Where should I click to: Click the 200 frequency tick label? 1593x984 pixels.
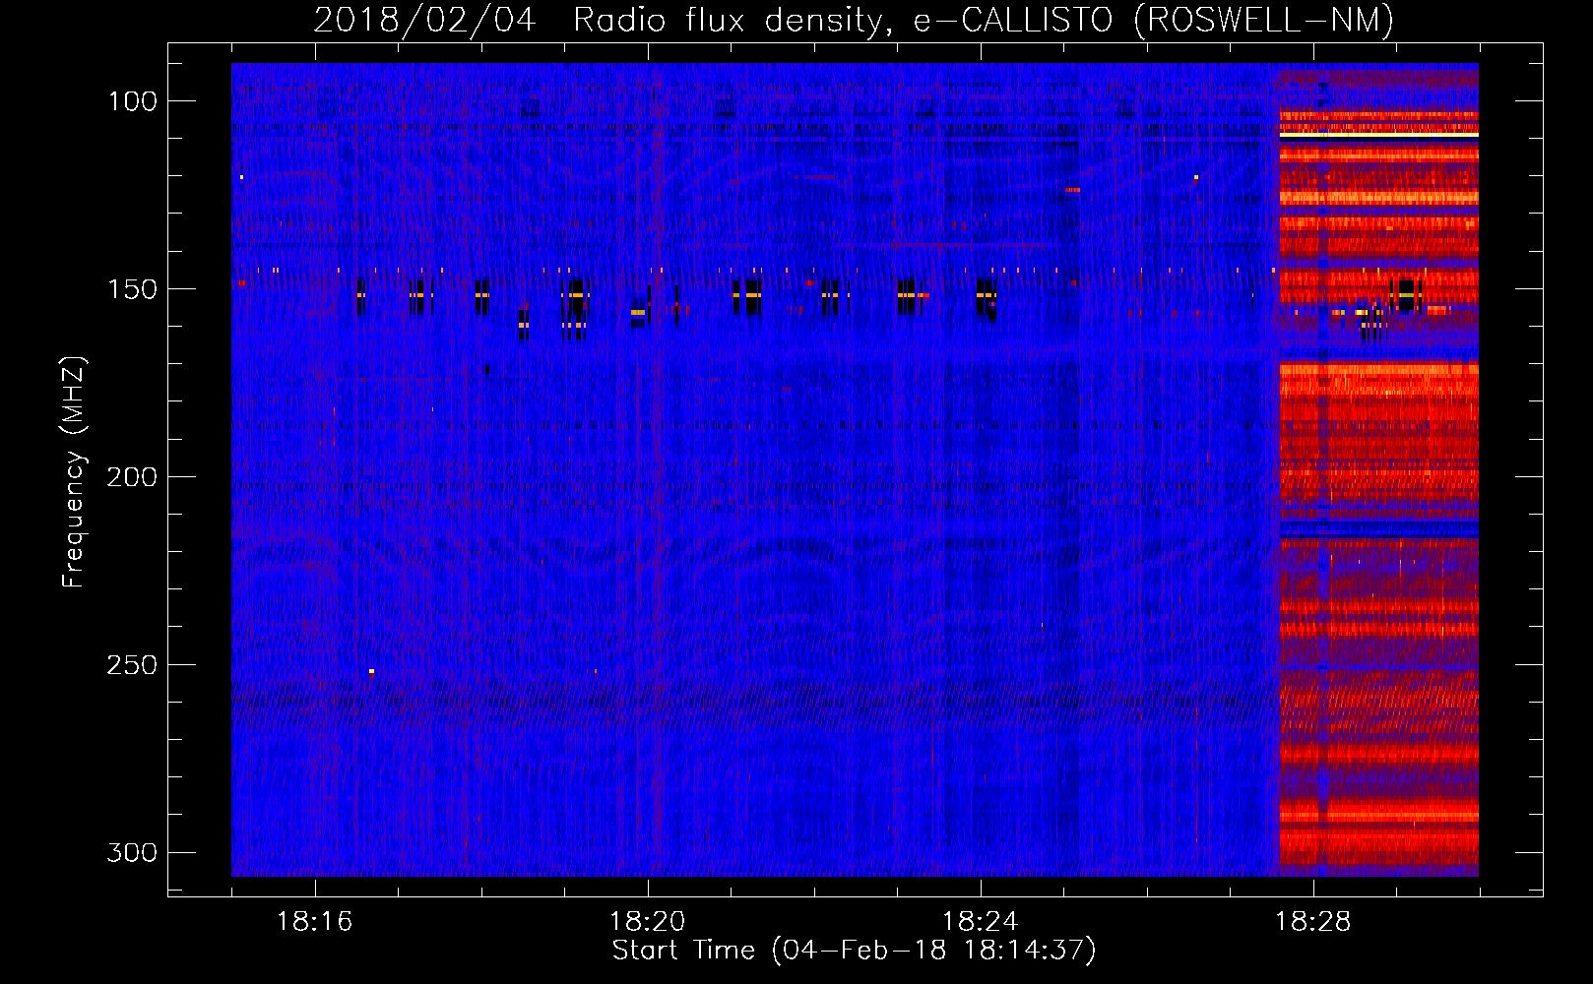pos(132,477)
